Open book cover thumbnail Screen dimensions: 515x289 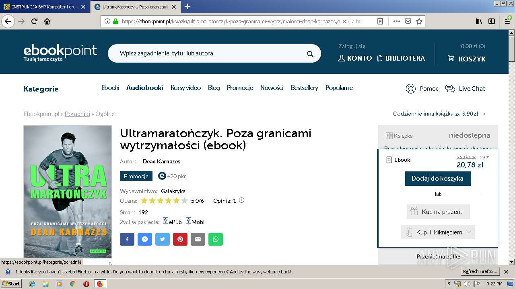click(x=68, y=191)
